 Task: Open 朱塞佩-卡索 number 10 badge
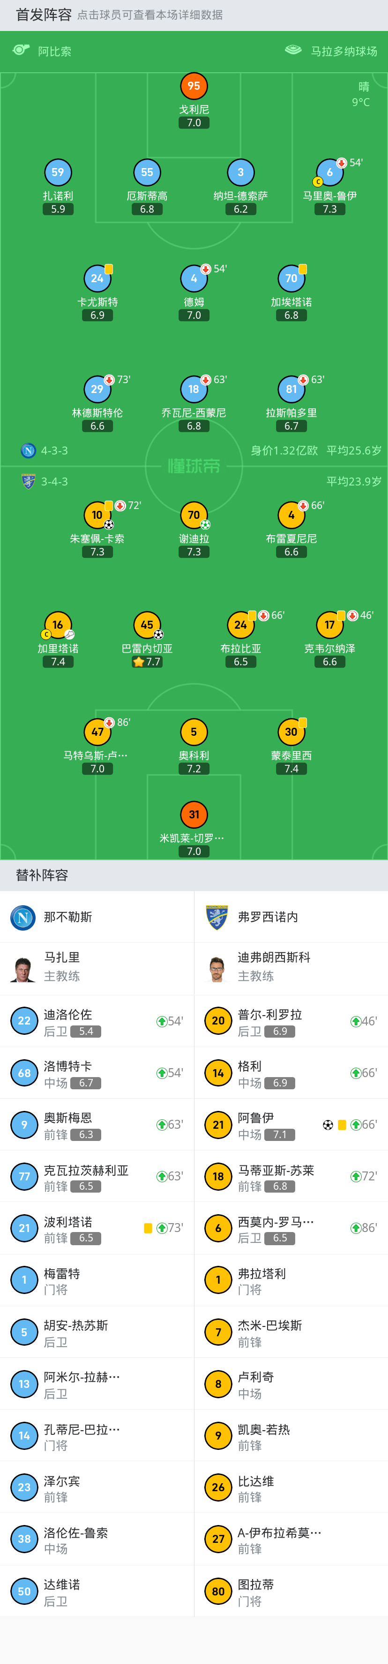click(x=97, y=515)
